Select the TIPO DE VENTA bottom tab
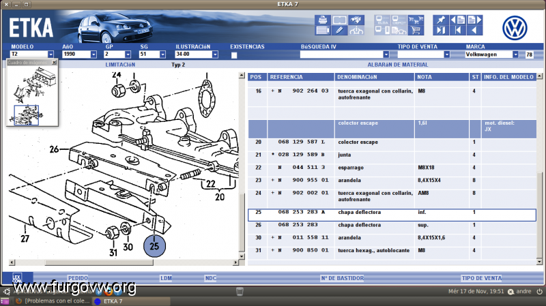 [x=482, y=278]
